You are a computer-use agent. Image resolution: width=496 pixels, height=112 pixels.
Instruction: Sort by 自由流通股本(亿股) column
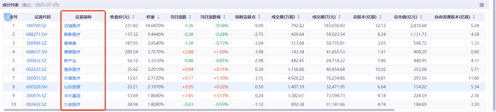pyautogui.click(x=474, y=17)
